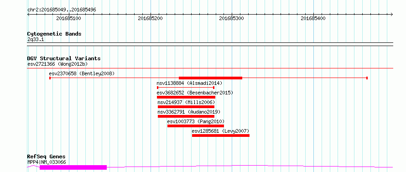Viewport: 406px width, 172px height.
Task: Open the esv1003773 (Pang2010) variant bar
Action: coord(196,126)
